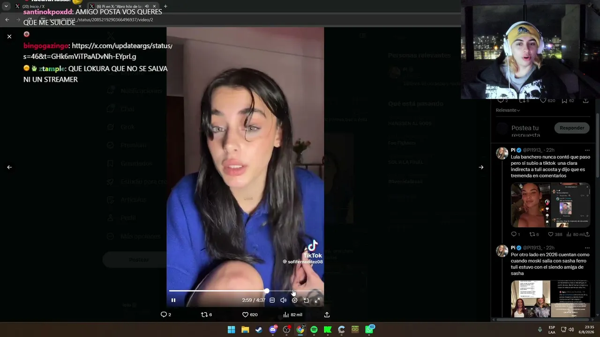Viewport: 600px width, 337px height.
Task: Close the 'Pi en X' tab
Action: click(154, 7)
